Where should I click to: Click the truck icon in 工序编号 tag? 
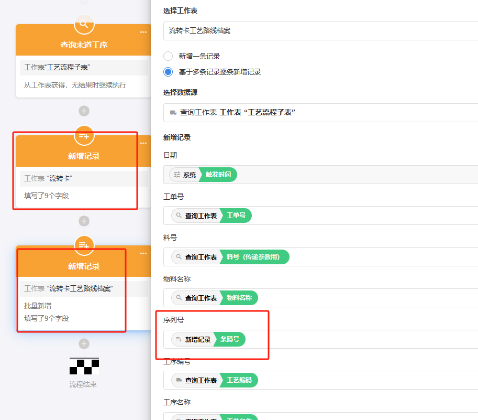click(x=179, y=380)
